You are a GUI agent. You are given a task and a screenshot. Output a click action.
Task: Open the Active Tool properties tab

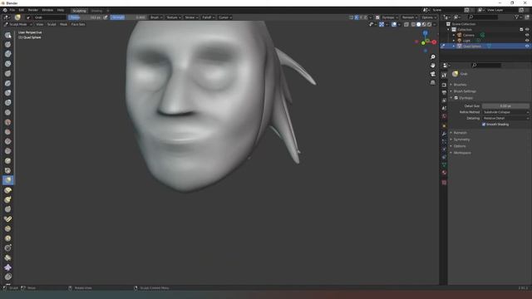(444, 75)
